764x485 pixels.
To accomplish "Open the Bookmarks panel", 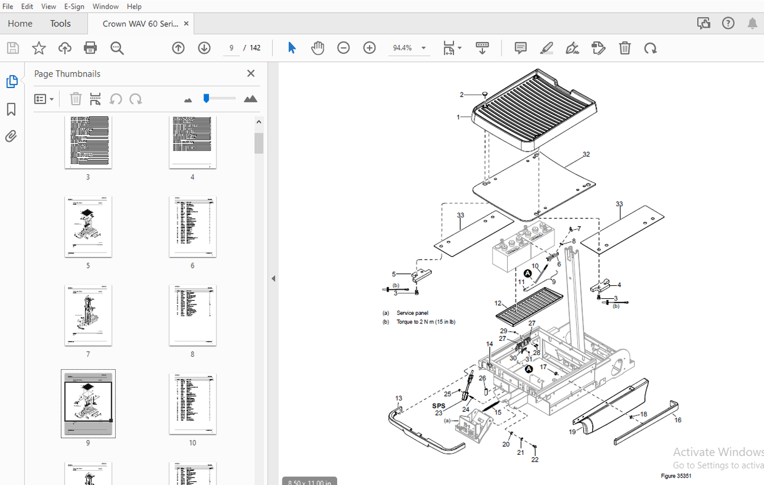I will click(x=10, y=108).
